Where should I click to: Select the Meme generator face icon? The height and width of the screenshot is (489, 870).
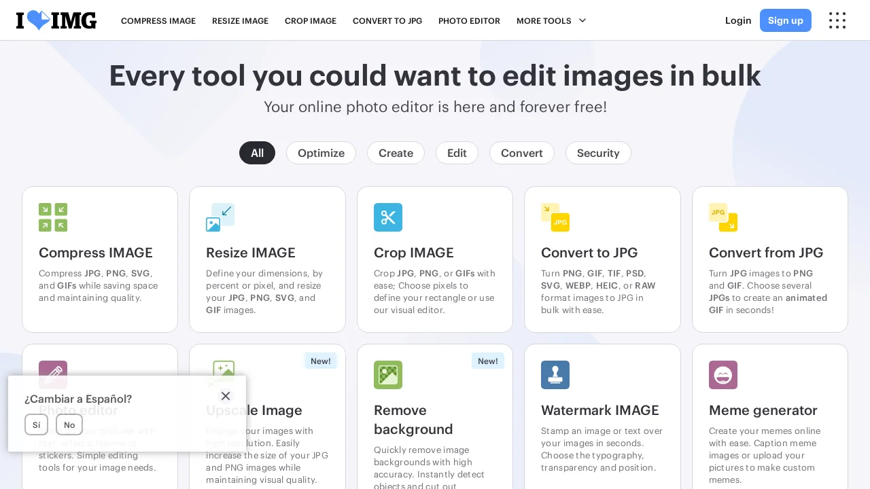(723, 375)
